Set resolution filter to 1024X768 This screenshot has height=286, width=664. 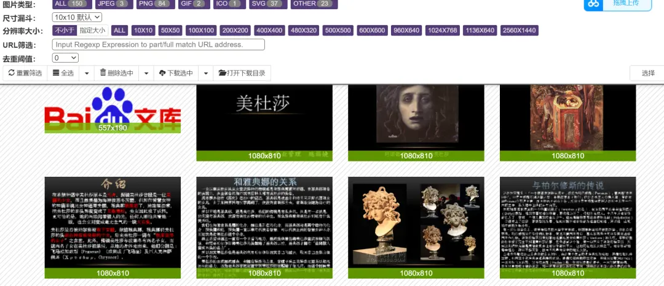pos(442,31)
